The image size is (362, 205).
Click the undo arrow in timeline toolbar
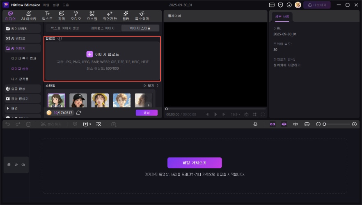[x=8, y=124]
